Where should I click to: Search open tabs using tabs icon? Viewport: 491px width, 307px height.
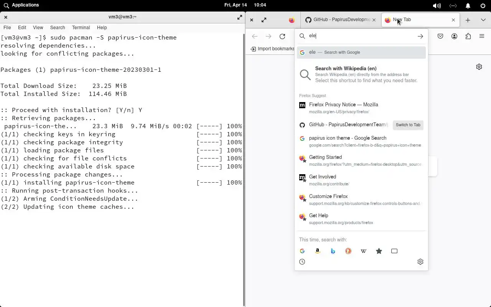[x=394, y=251]
